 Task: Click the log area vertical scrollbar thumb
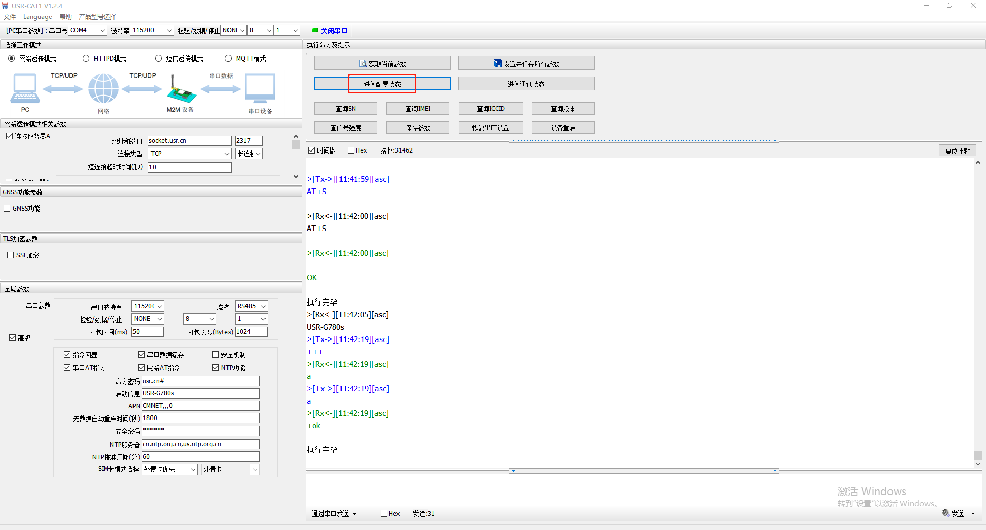point(978,455)
